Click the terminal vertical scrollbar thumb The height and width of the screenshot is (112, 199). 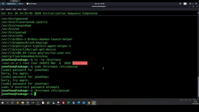[x=198, y=87]
